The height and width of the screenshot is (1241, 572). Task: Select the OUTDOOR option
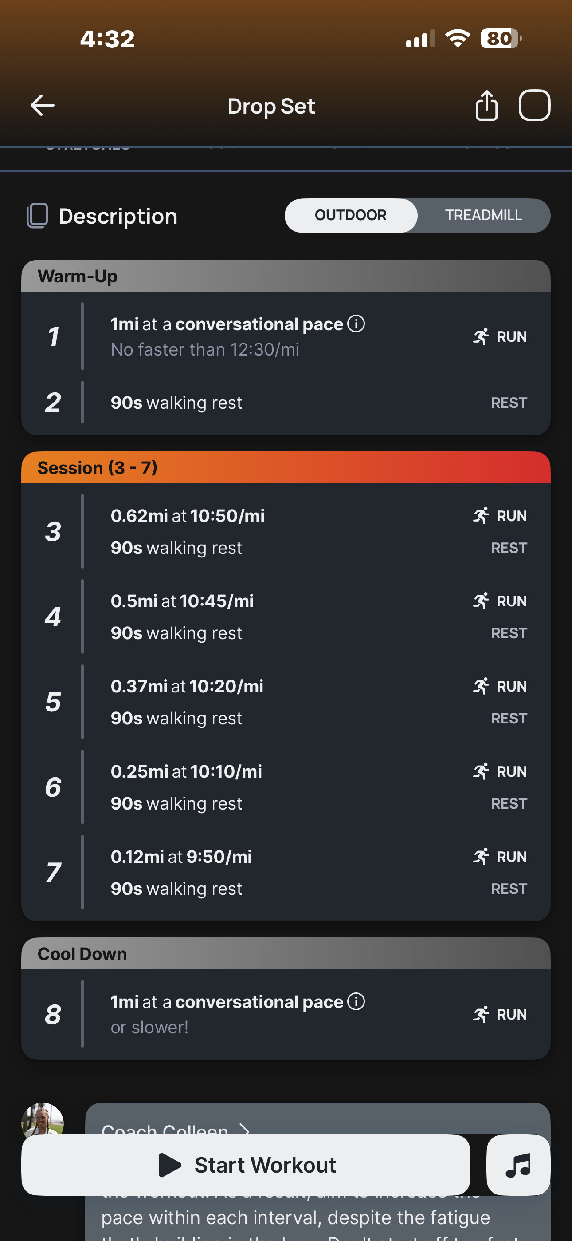(351, 215)
